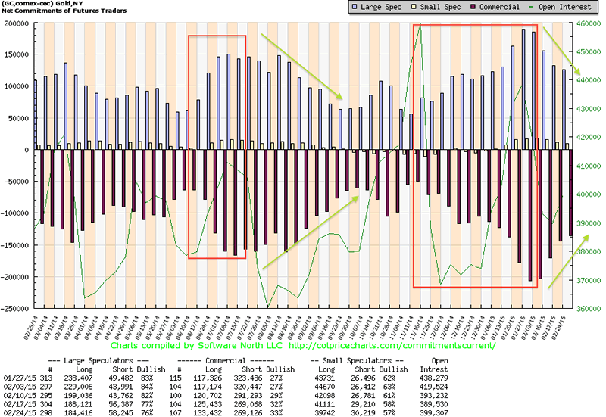The image size is (606, 417).
Task: Click the 460000 label on the right axis
Action: click(588, 23)
